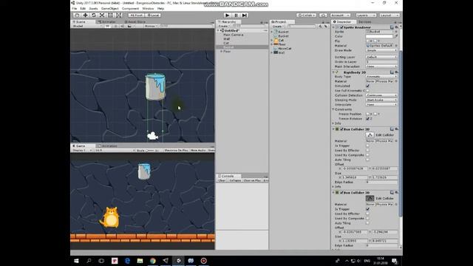The height and width of the screenshot is (266, 473).
Task: Toggle Auto Tiling on second Box Collider
Action: (368, 223)
